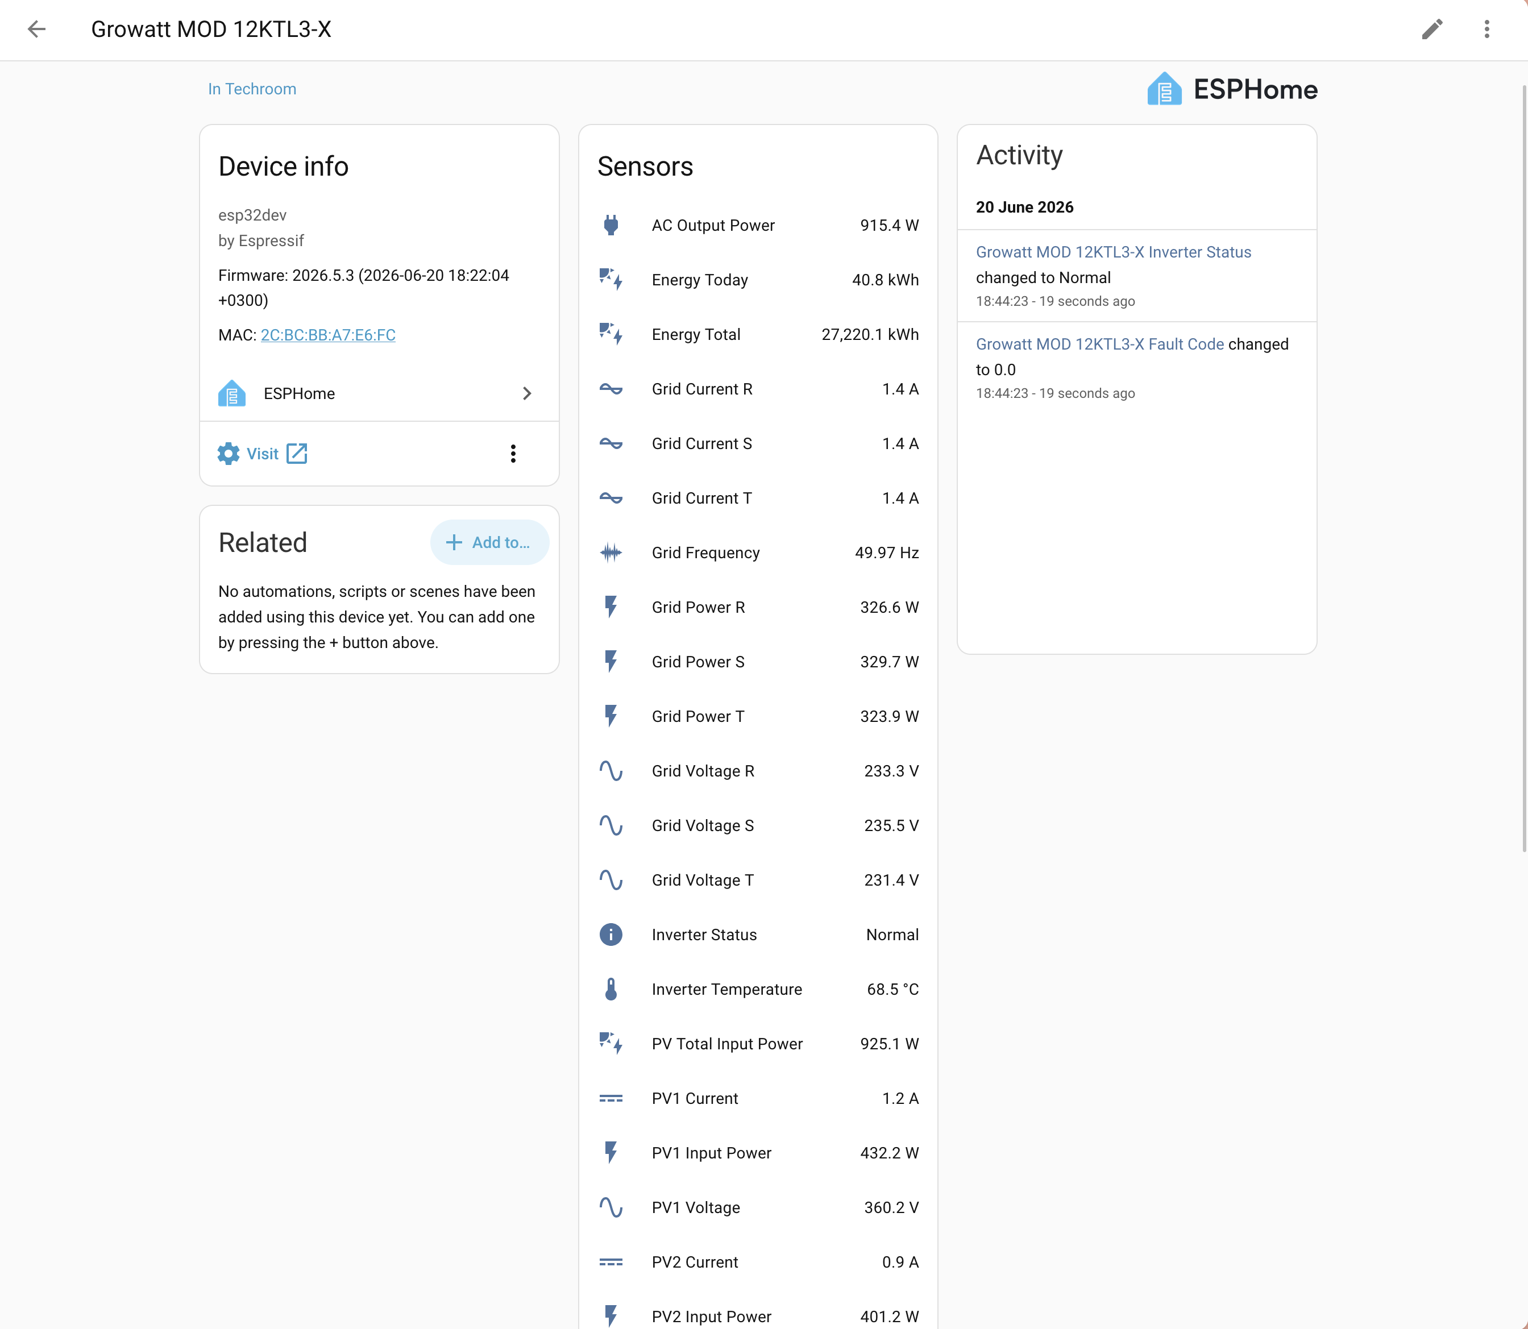The width and height of the screenshot is (1528, 1329).
Task: Click the Grid Voltage S sine icon
Action: click(611, 825)
